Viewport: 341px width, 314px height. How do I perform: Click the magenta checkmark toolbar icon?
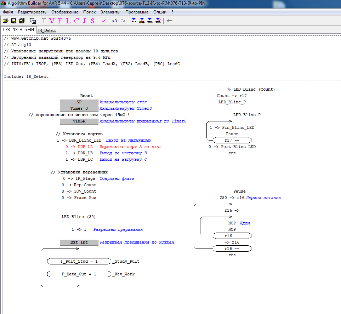(104, 21)
